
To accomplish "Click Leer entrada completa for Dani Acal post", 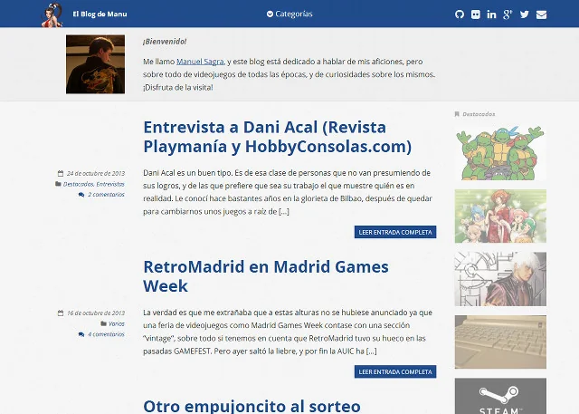I will tap(395, 232).
